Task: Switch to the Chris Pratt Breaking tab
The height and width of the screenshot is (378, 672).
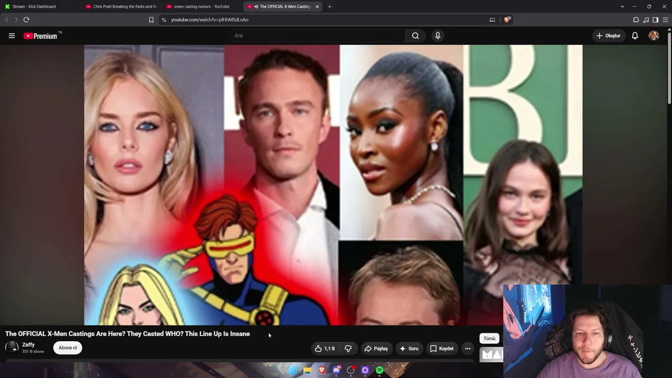Action: click(x=122, y=6)
